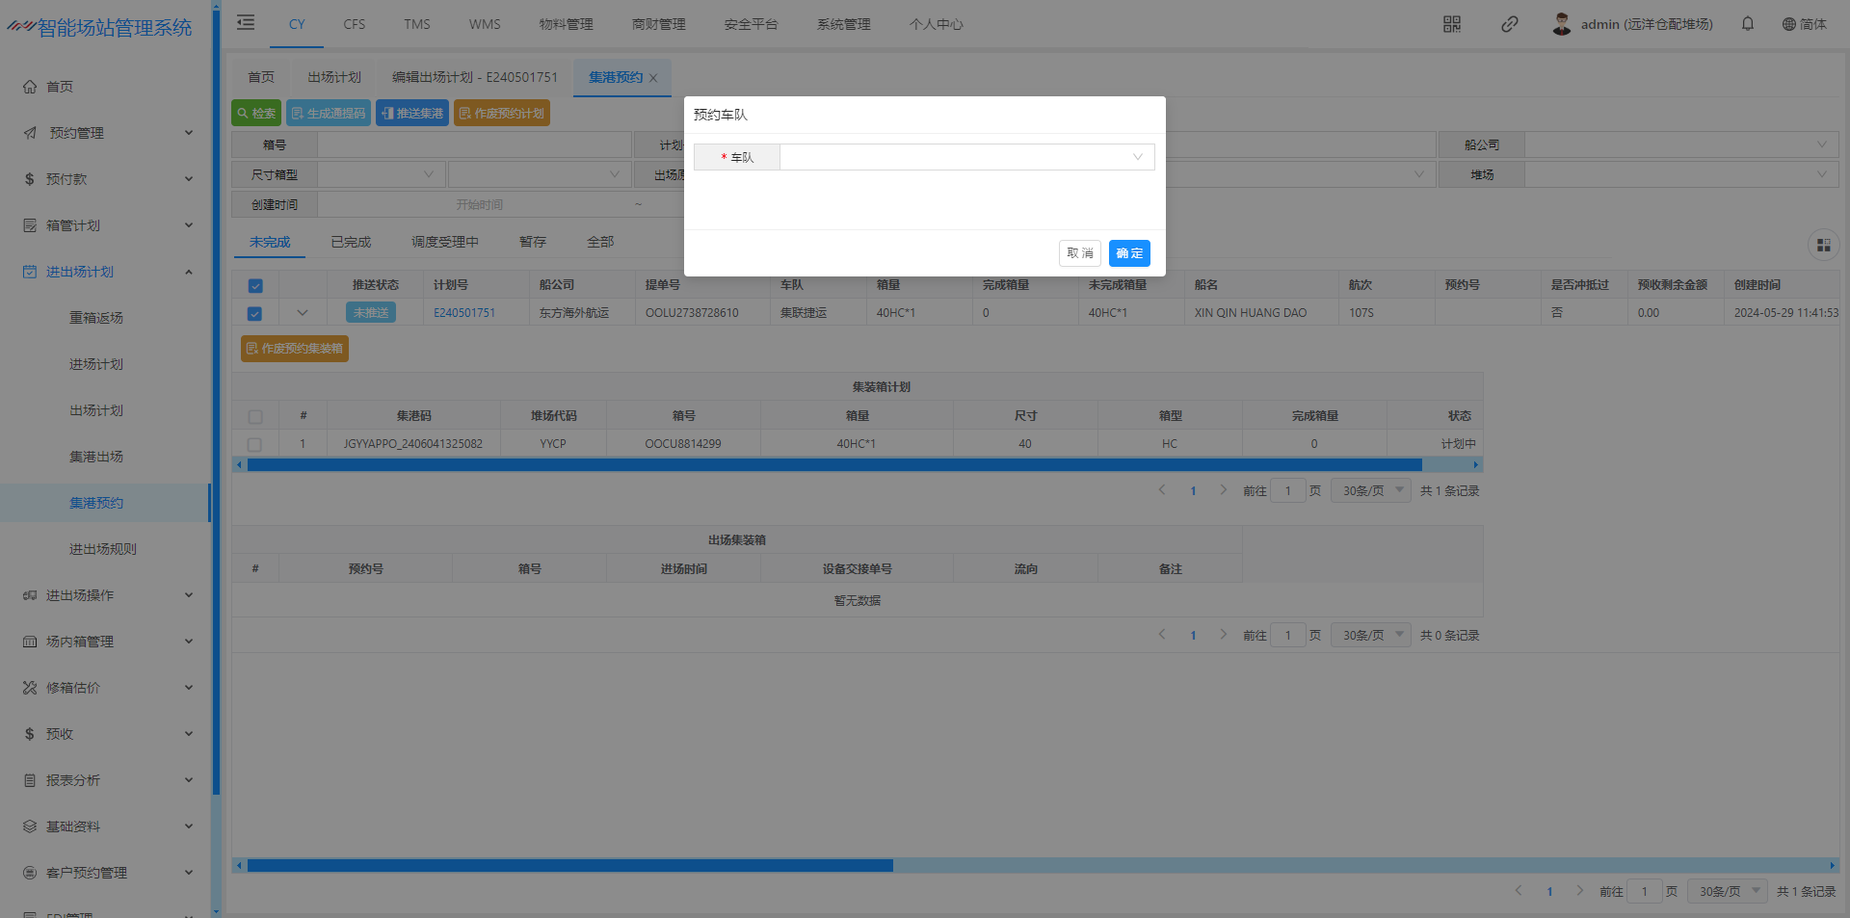1850x918 pixels.
Task: Open the 车队 dropdown in dialog
Action: click(x=966, y=157)
